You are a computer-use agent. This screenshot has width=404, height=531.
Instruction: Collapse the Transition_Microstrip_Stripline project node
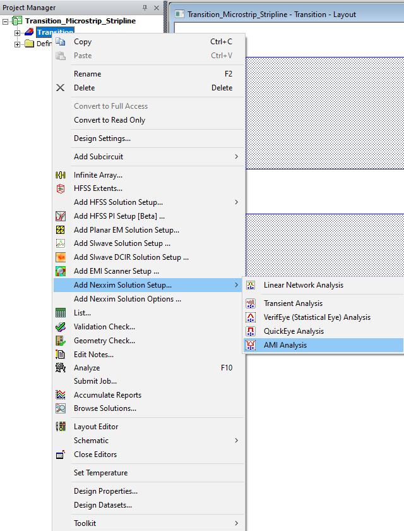pyautogui.click(x=5, y=21)
